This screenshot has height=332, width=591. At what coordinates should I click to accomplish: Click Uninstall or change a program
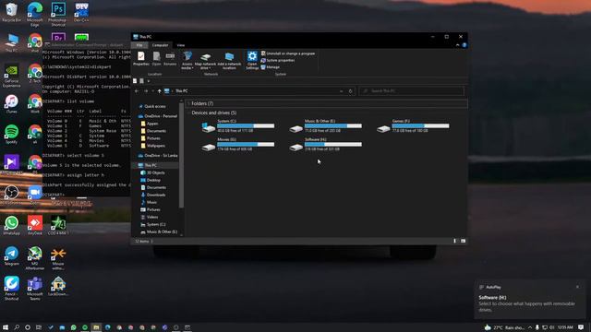coord(288,53)
